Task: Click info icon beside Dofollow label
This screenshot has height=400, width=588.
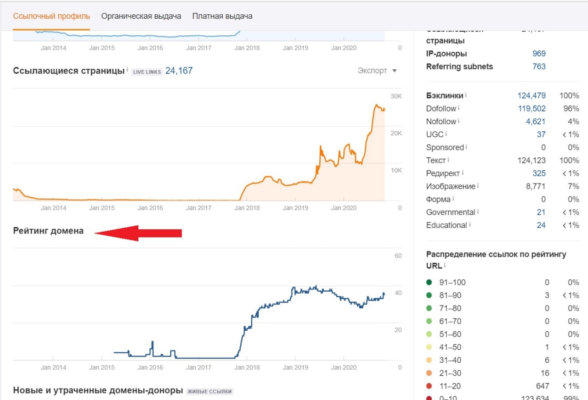Action: [x=458, y=108]
